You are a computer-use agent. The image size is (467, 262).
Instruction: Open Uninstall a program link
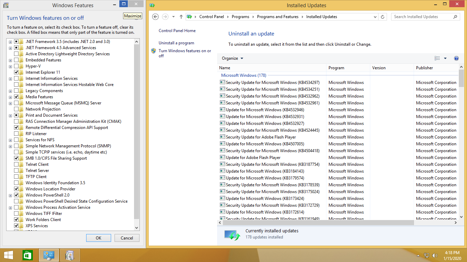[176, 43]
